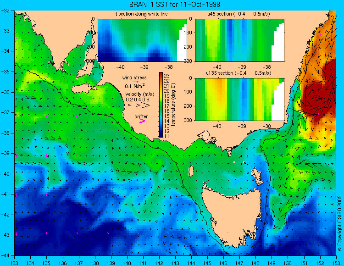Click the vertical temperature color bar
The width and height of the screenshot is (344, 266).
coord(161,105)
